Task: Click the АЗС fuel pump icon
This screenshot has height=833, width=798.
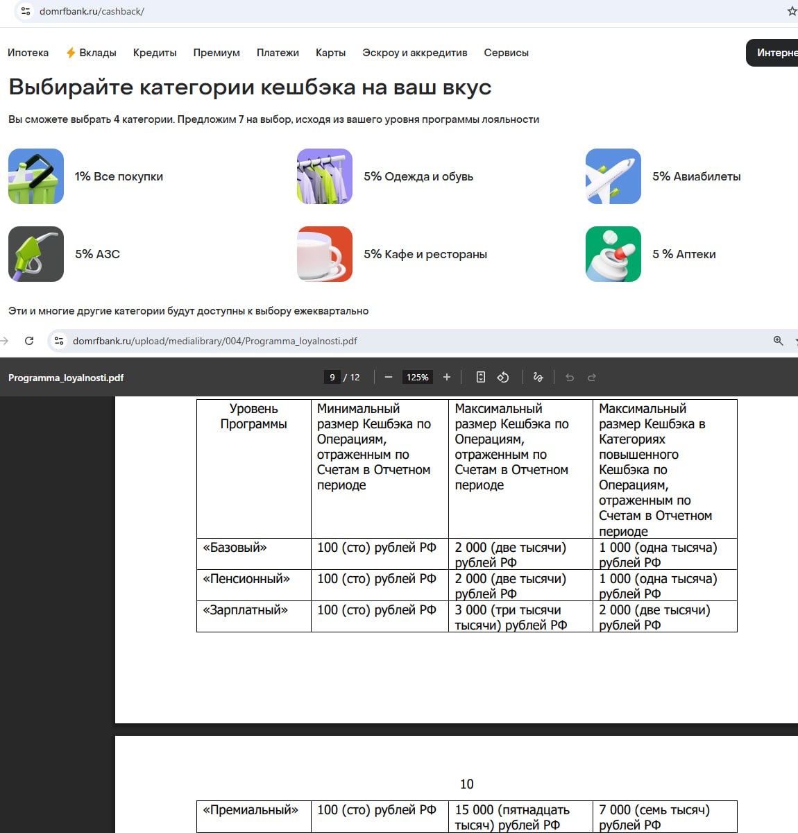Action: click(x=36, y=254)
